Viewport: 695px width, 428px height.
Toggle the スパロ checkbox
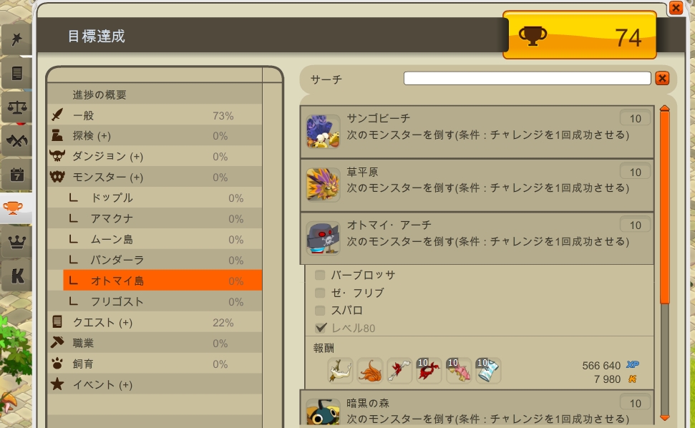coord(320,311)
